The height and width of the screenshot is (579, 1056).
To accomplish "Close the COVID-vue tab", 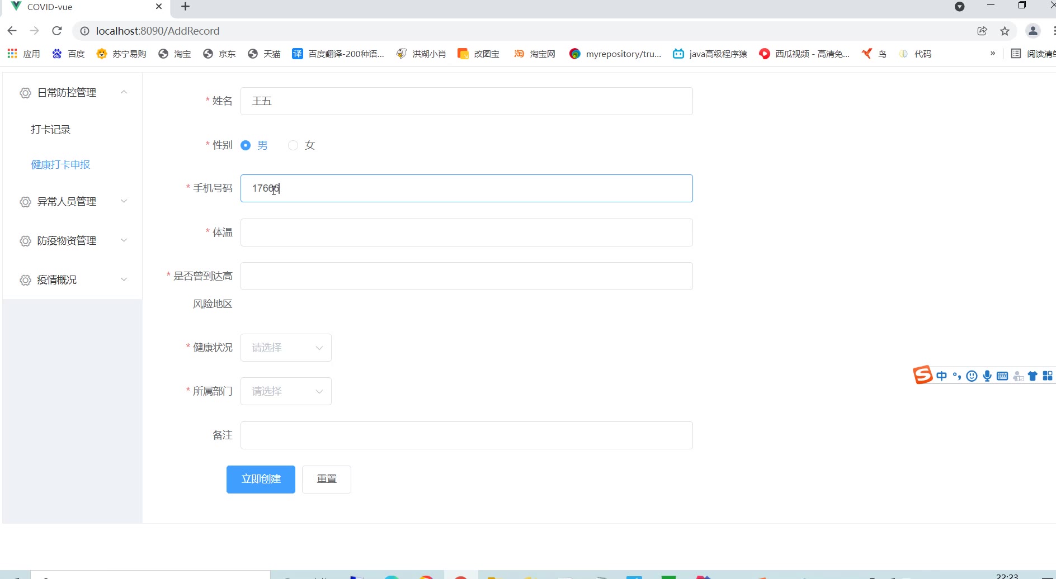I will pyautogui.click(x=159, y=7).
